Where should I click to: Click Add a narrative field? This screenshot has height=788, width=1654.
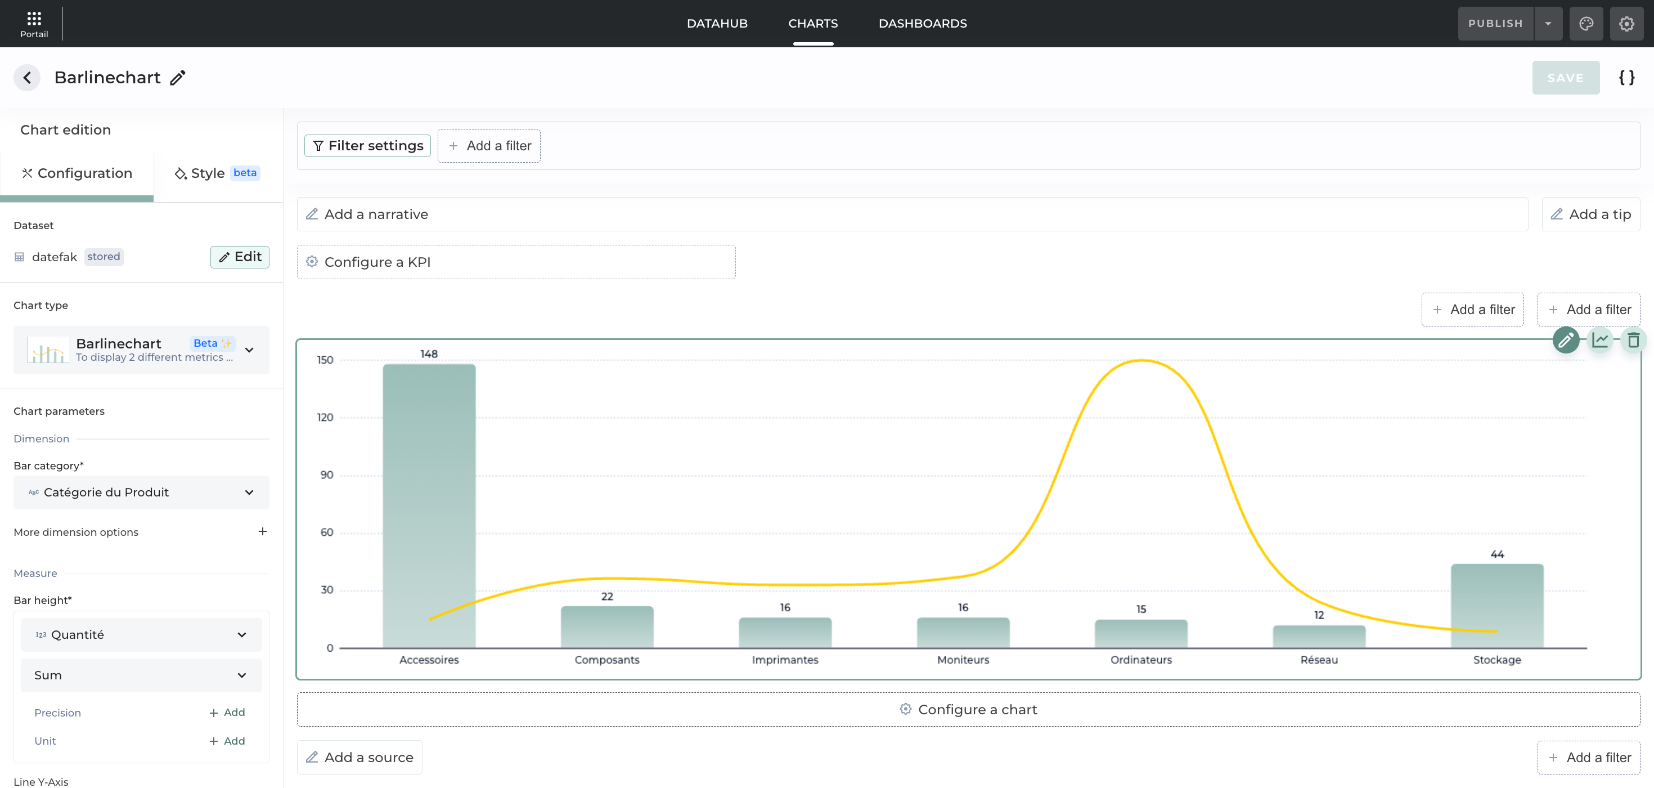[x=912, y=214]
